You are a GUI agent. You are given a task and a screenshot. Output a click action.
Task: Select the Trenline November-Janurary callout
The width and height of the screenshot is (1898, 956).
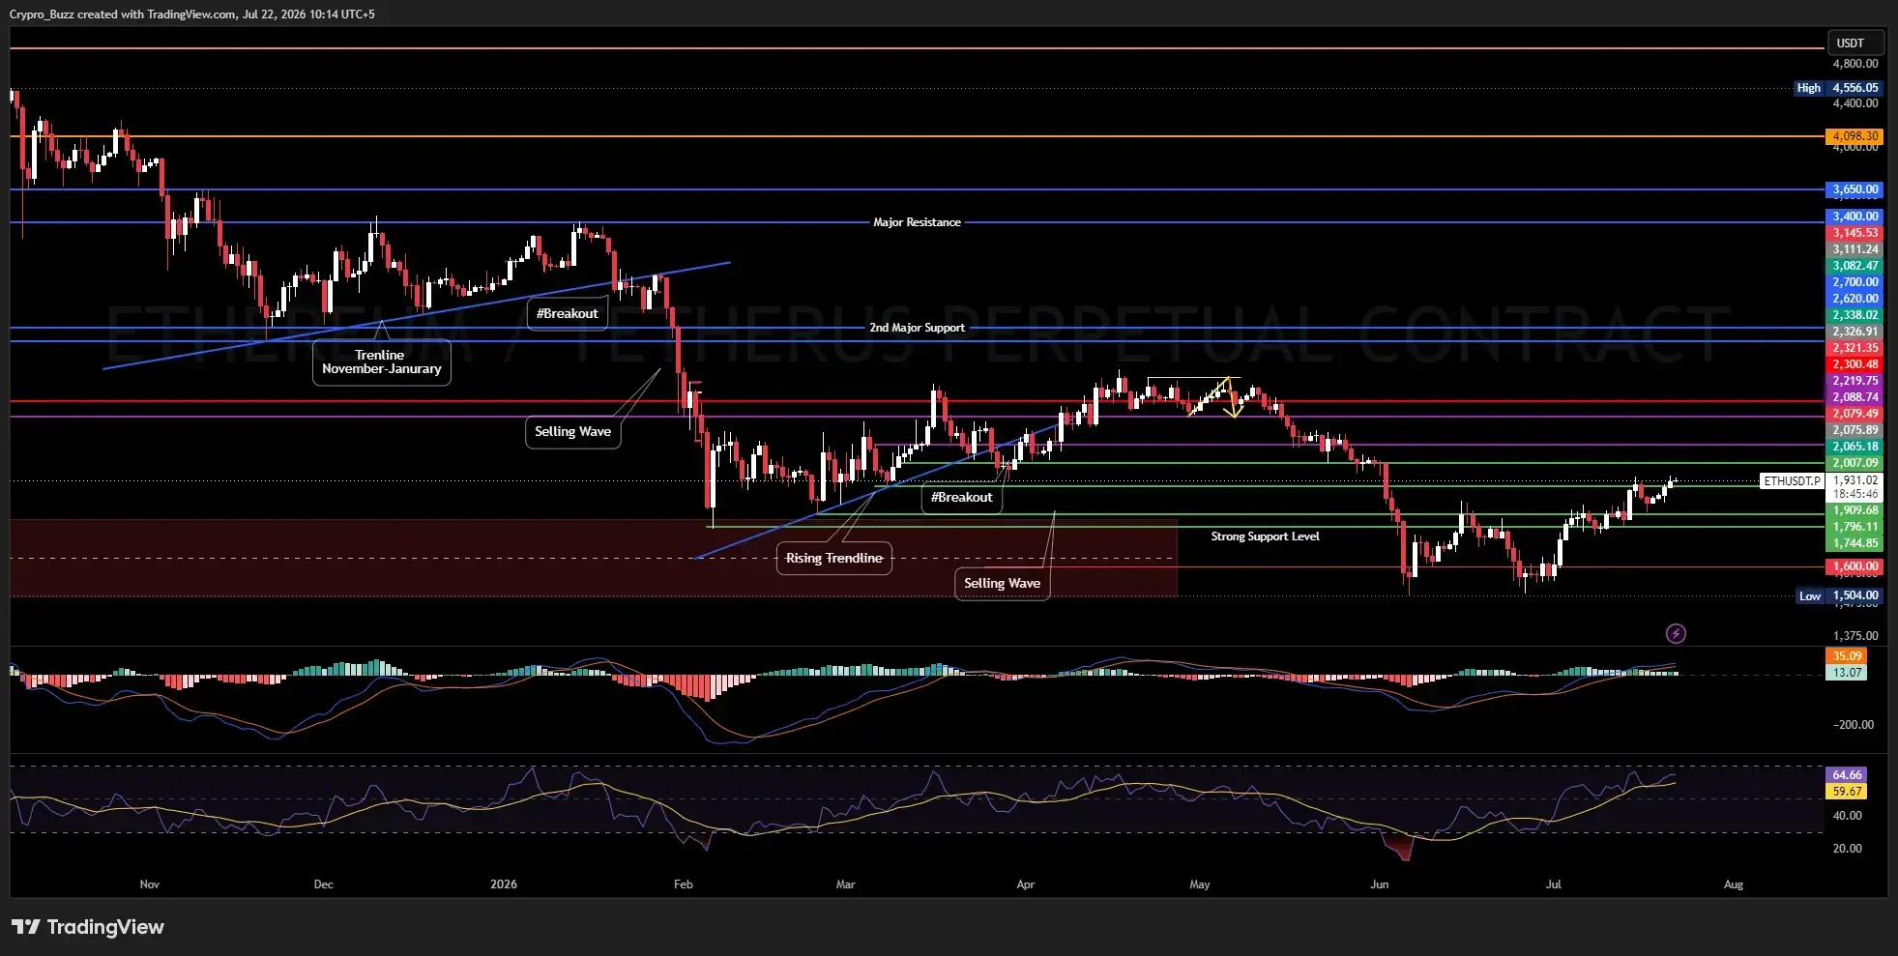[381, 362]
